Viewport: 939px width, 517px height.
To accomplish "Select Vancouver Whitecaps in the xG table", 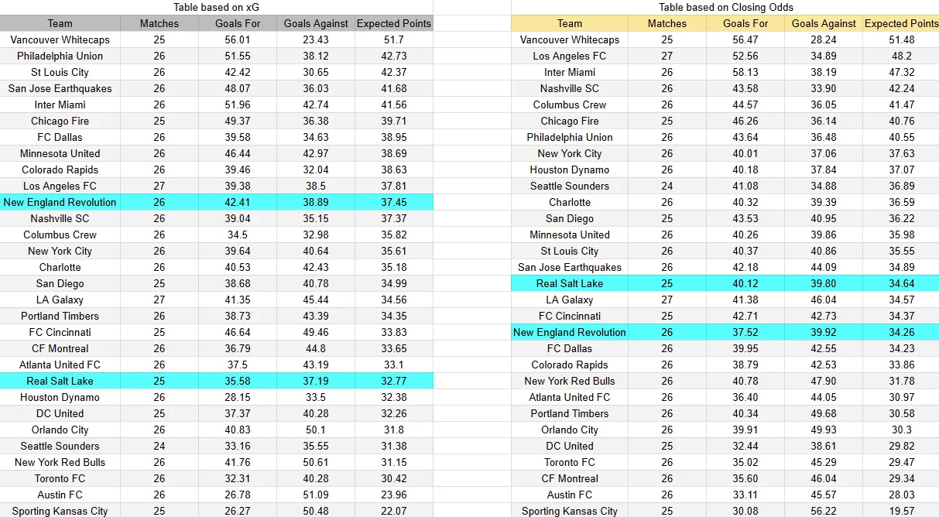I will 60,39.
